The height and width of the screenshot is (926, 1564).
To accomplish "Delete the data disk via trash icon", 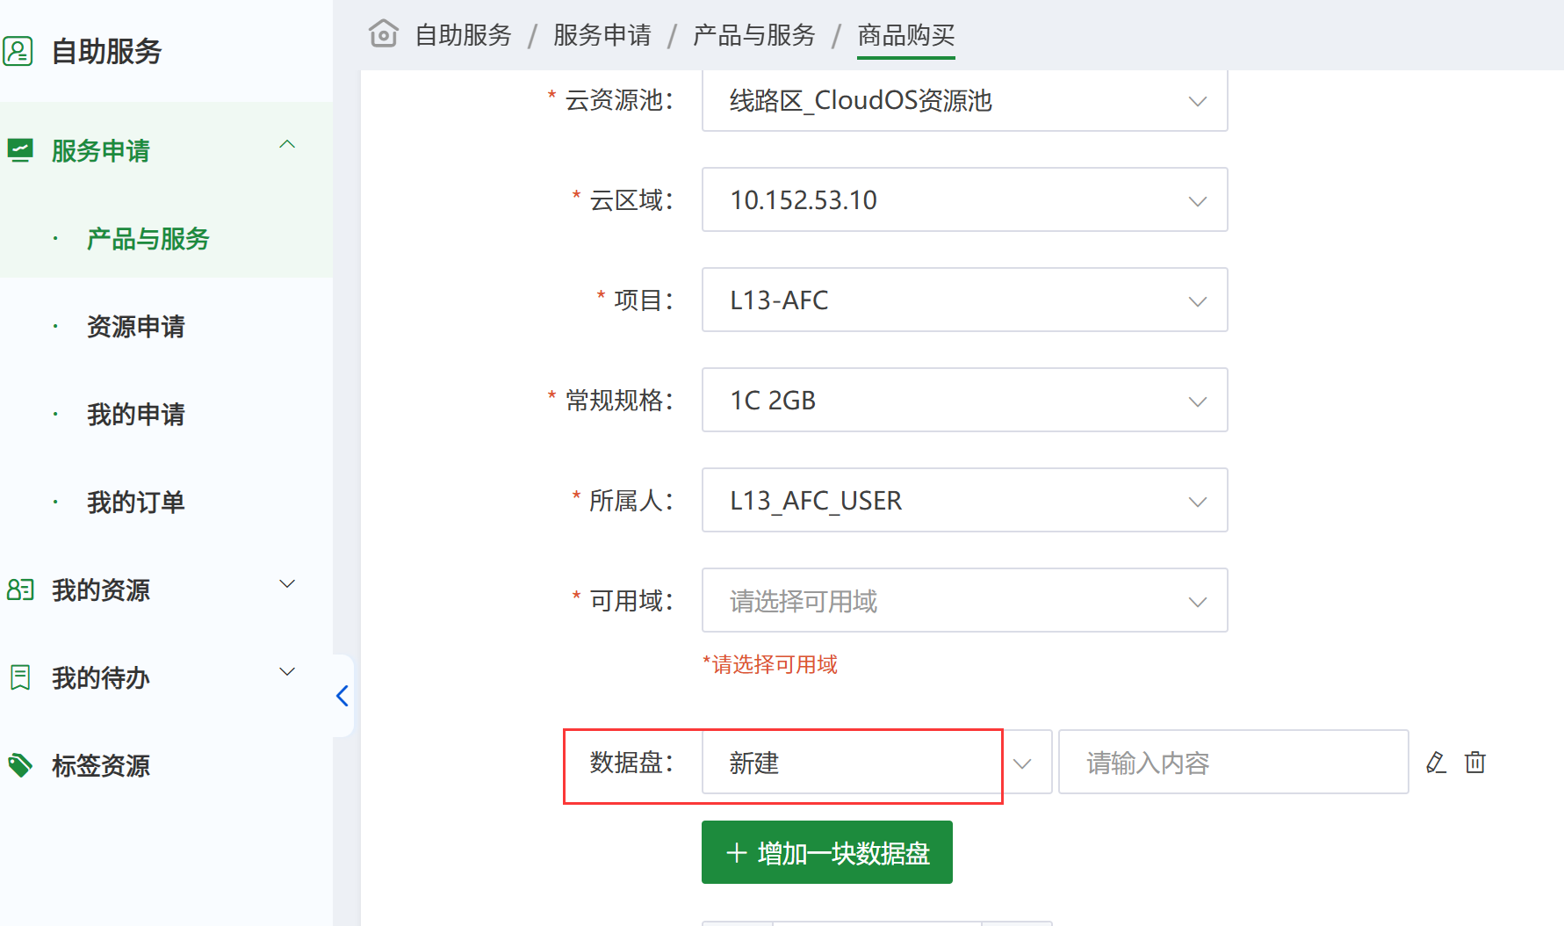I will point(1475,762).
